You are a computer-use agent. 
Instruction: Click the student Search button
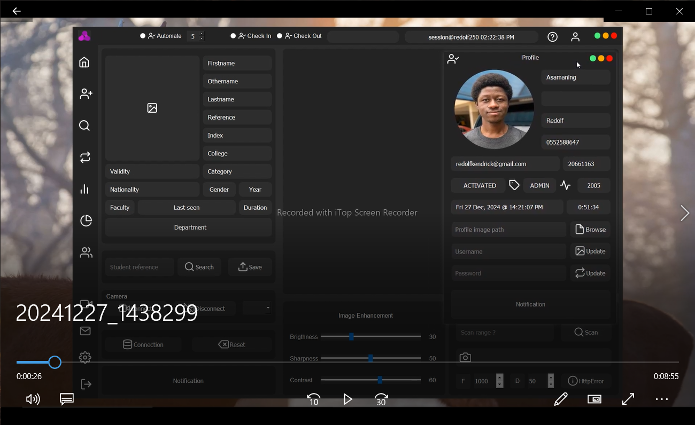pos(199,267)
